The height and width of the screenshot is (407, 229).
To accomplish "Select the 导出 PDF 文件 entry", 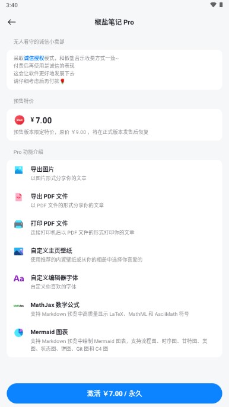I will [x=114, y=200].
